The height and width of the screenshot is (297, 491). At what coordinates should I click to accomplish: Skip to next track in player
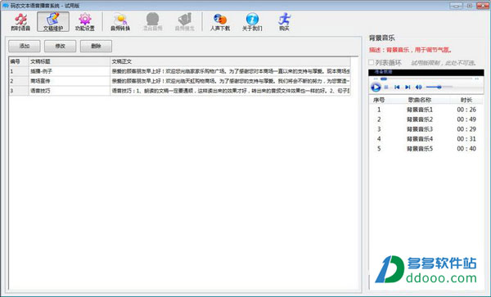pos(408,87)
